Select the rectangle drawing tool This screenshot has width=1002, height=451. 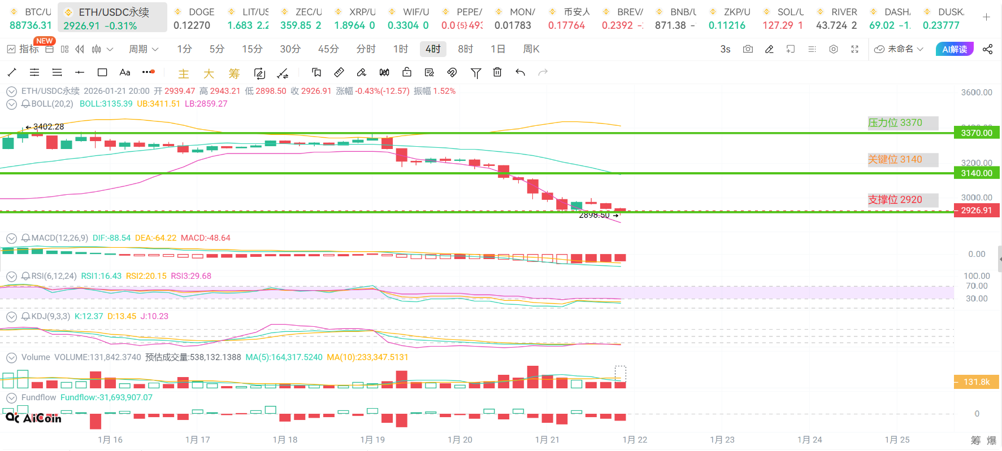(x=102, y=72)
